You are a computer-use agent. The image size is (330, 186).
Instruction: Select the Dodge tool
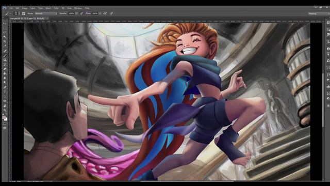point(5,83)
